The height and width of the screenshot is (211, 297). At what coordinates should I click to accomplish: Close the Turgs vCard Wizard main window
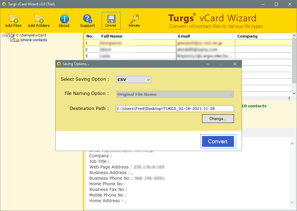290,4
